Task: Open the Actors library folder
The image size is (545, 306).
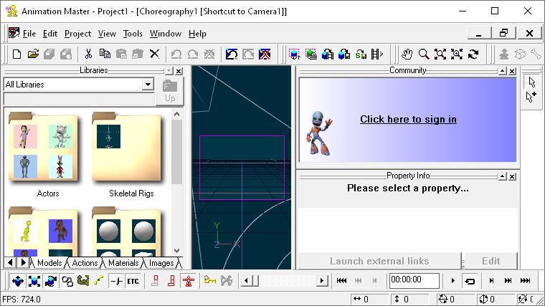Action: [x=44, y=148]
